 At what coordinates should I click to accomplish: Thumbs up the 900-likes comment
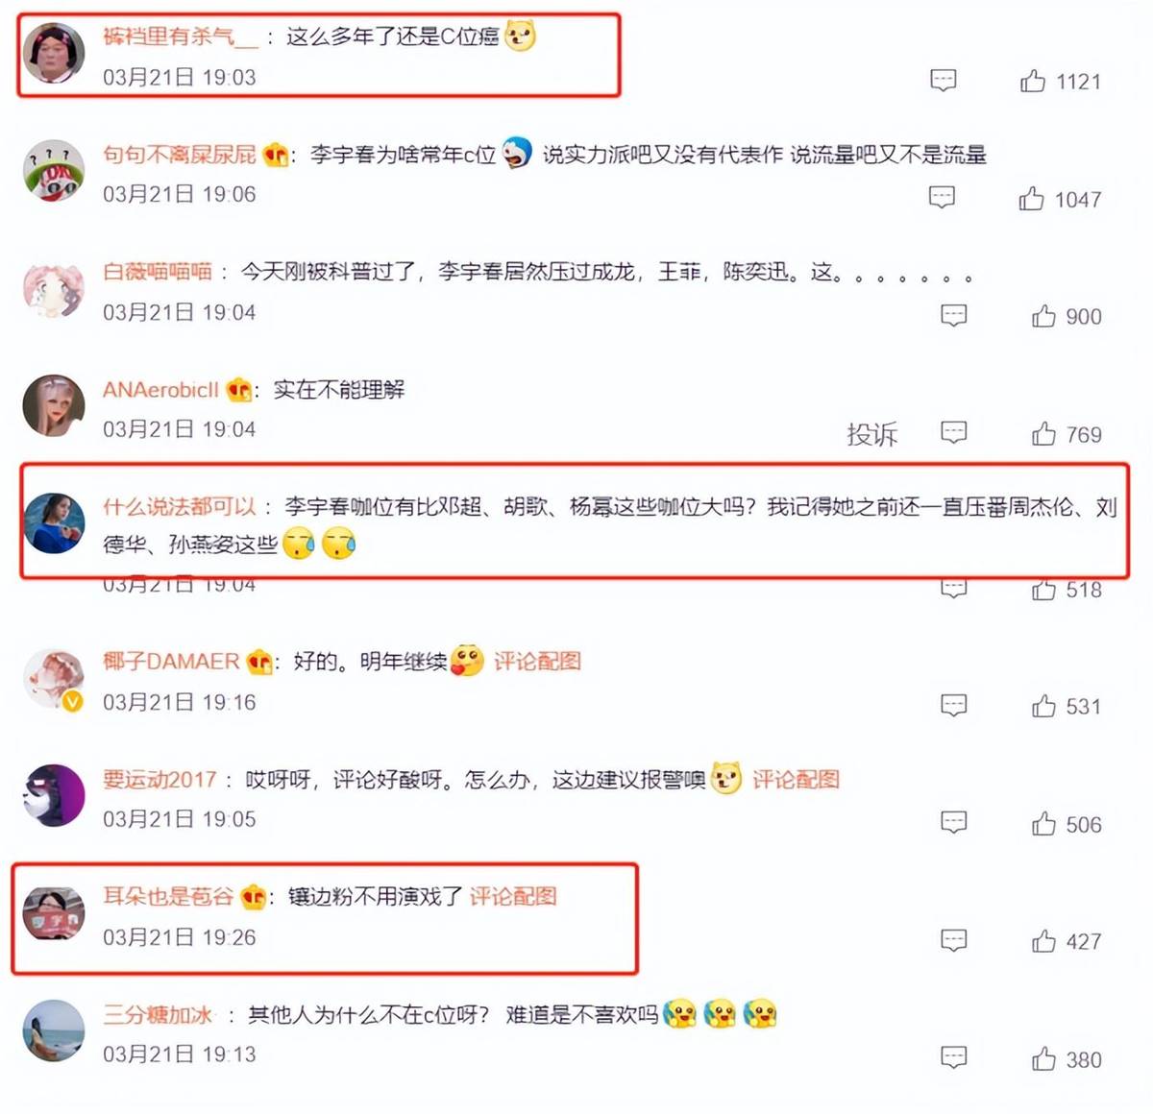click(x=1043, y=316)
